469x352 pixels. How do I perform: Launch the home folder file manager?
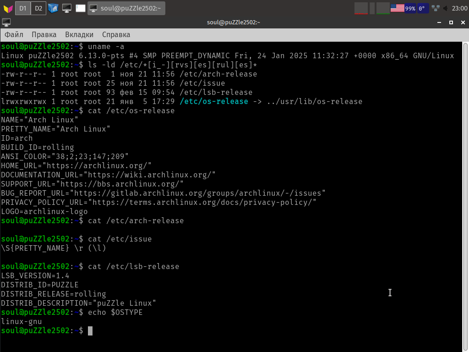[53, 8]
